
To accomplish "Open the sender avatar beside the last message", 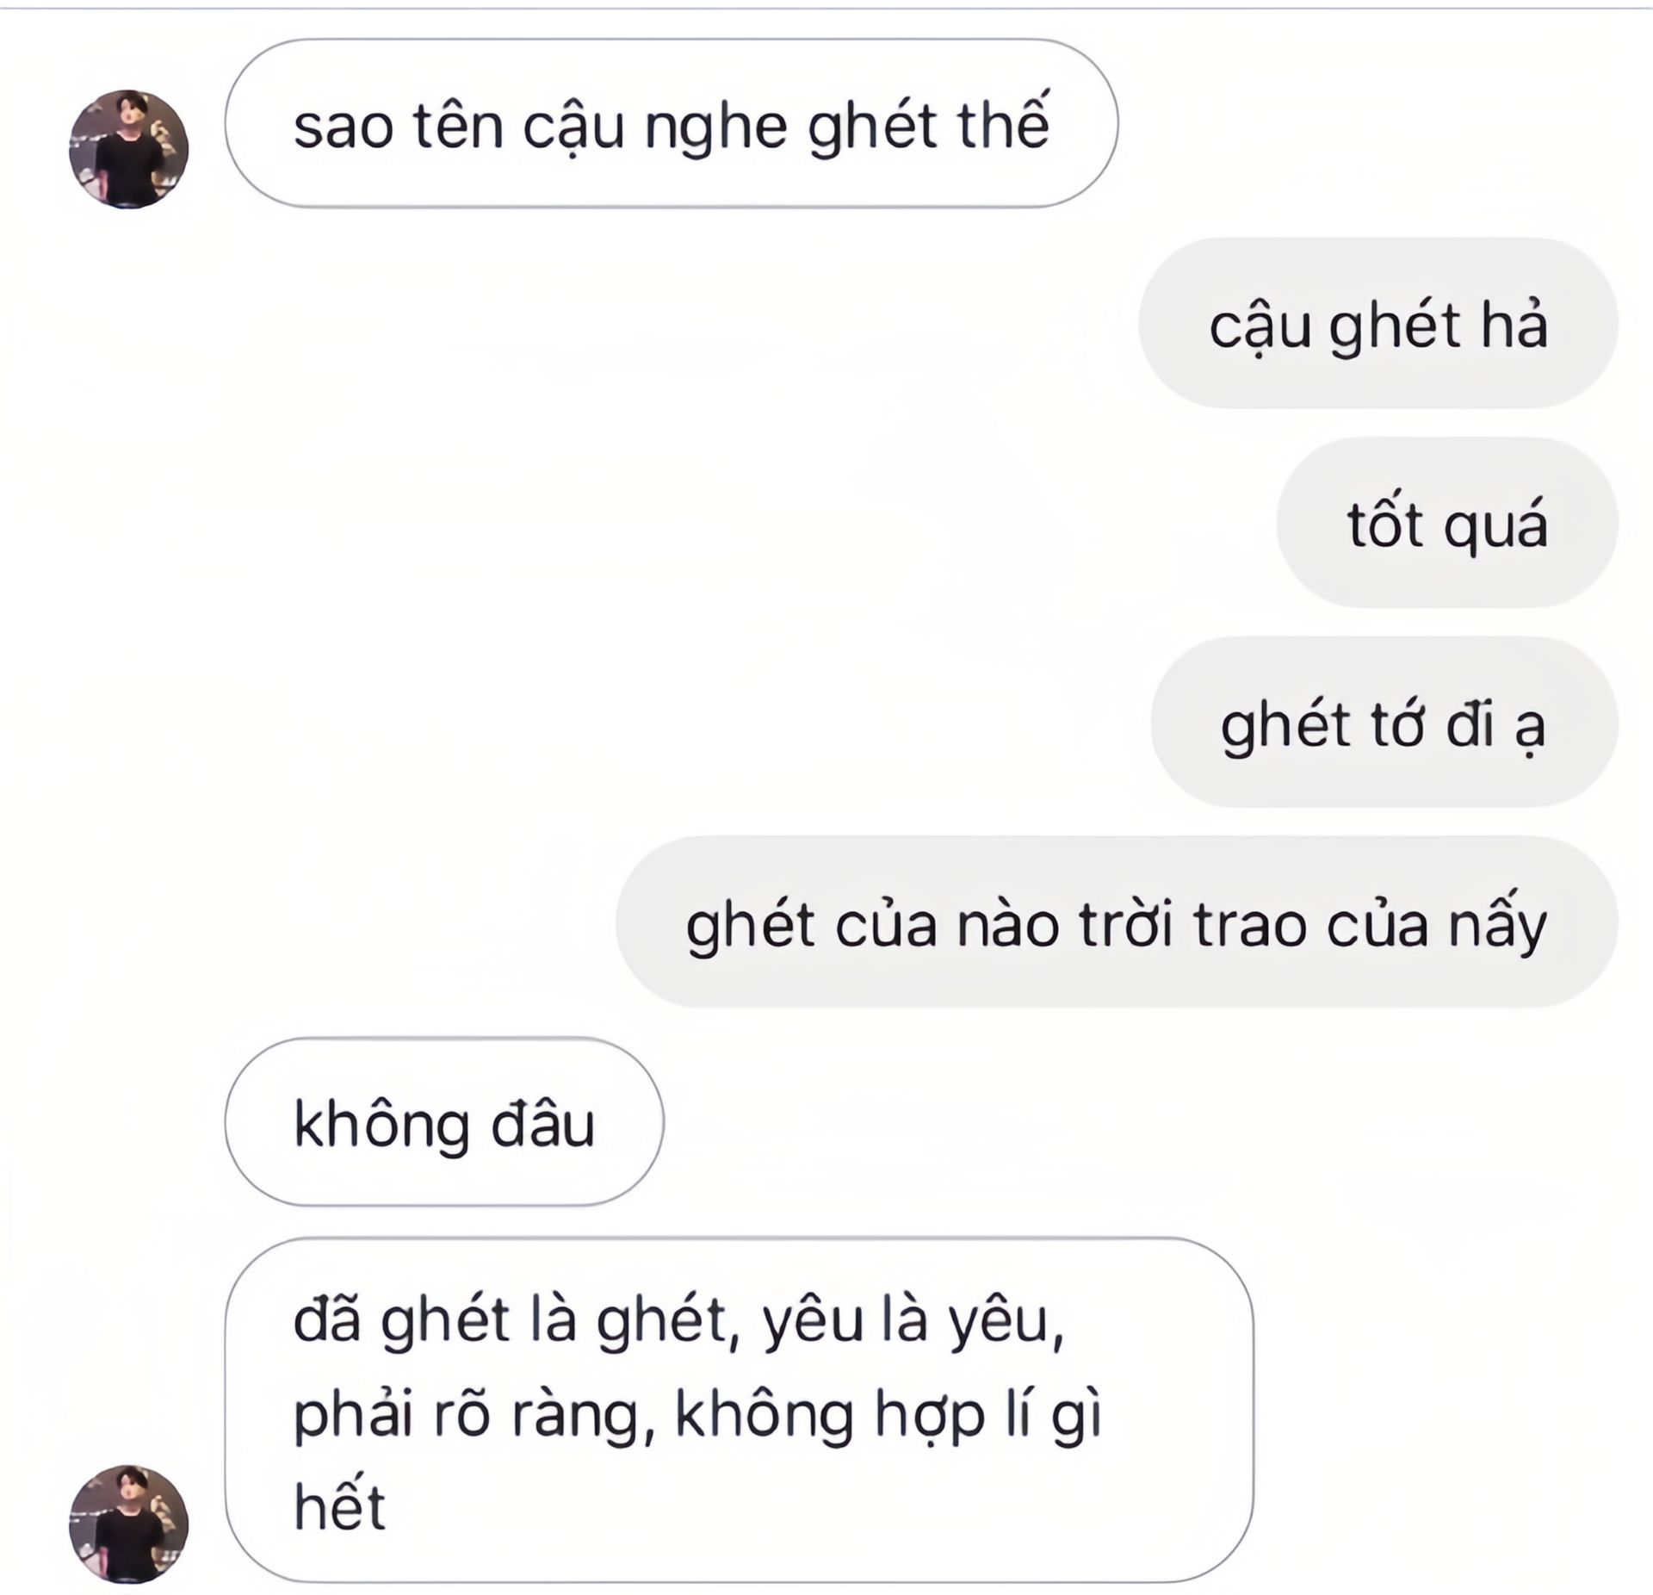I will 128,1524.
